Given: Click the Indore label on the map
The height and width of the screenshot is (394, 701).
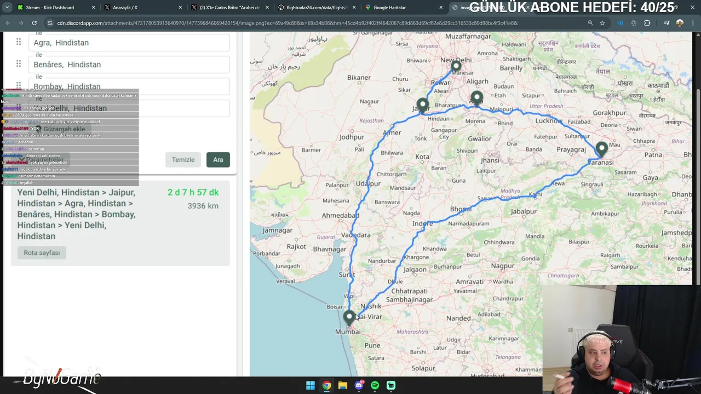Looking at the screenshot, I should click(x=422, y=224).
